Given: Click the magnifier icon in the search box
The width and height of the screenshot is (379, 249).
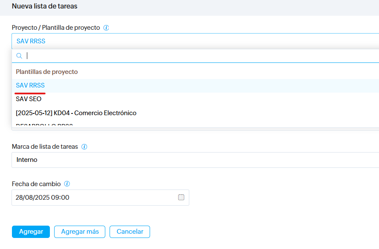Looking at the screenshot, I should [x=19, y=56].
